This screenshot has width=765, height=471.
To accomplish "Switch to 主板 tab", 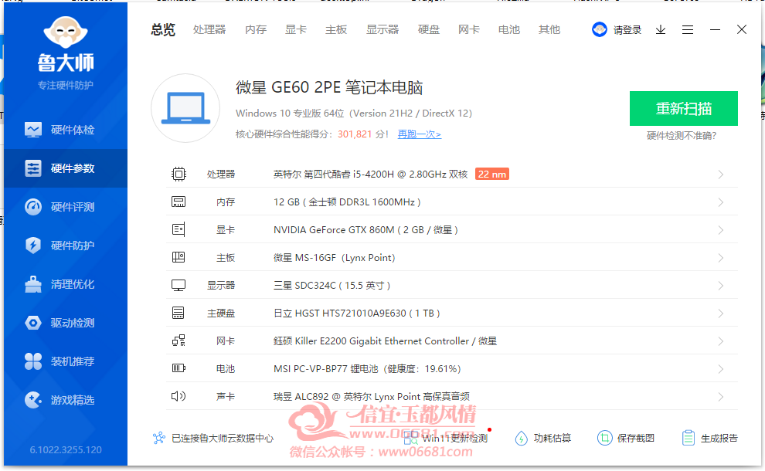I will click(x=336, y=30).
